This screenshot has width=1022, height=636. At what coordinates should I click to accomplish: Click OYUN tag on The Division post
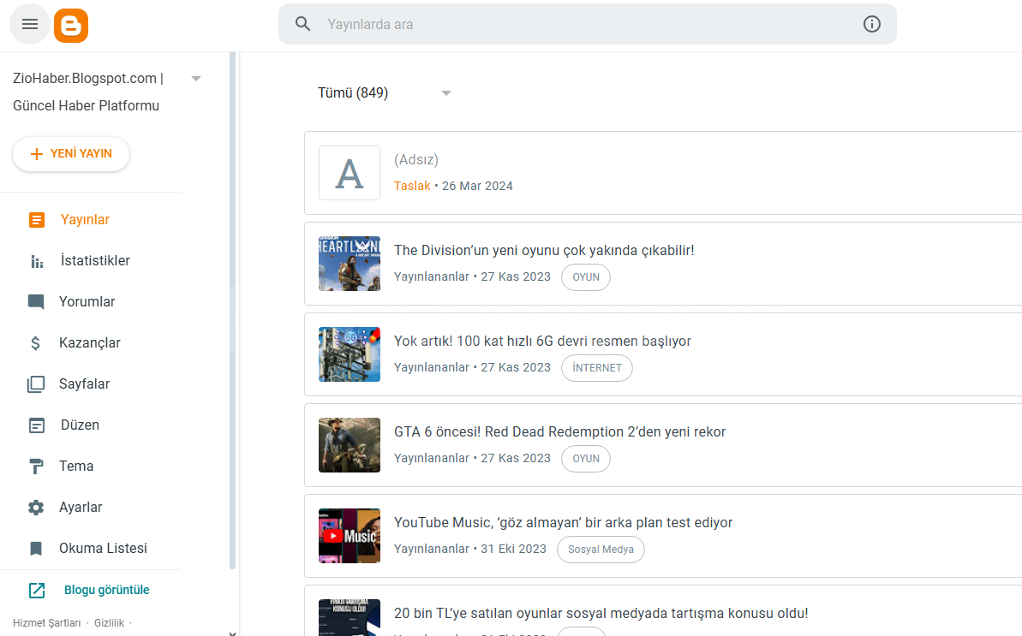tap(586, 277)
